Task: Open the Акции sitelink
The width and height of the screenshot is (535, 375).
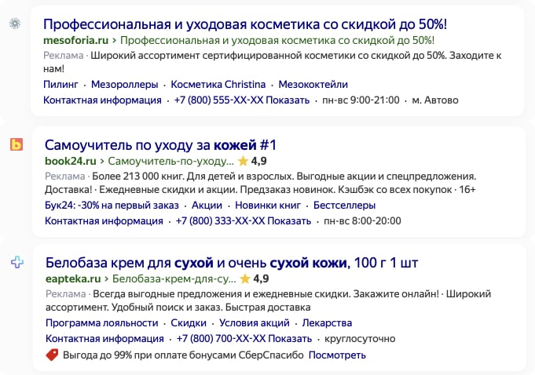Action: pyautogui.click(x=207, y=205)
